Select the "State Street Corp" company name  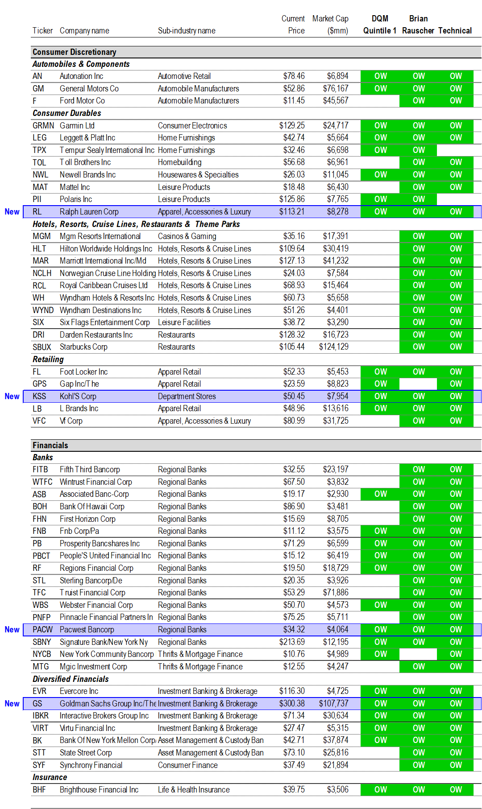click(x=86, y=753)
